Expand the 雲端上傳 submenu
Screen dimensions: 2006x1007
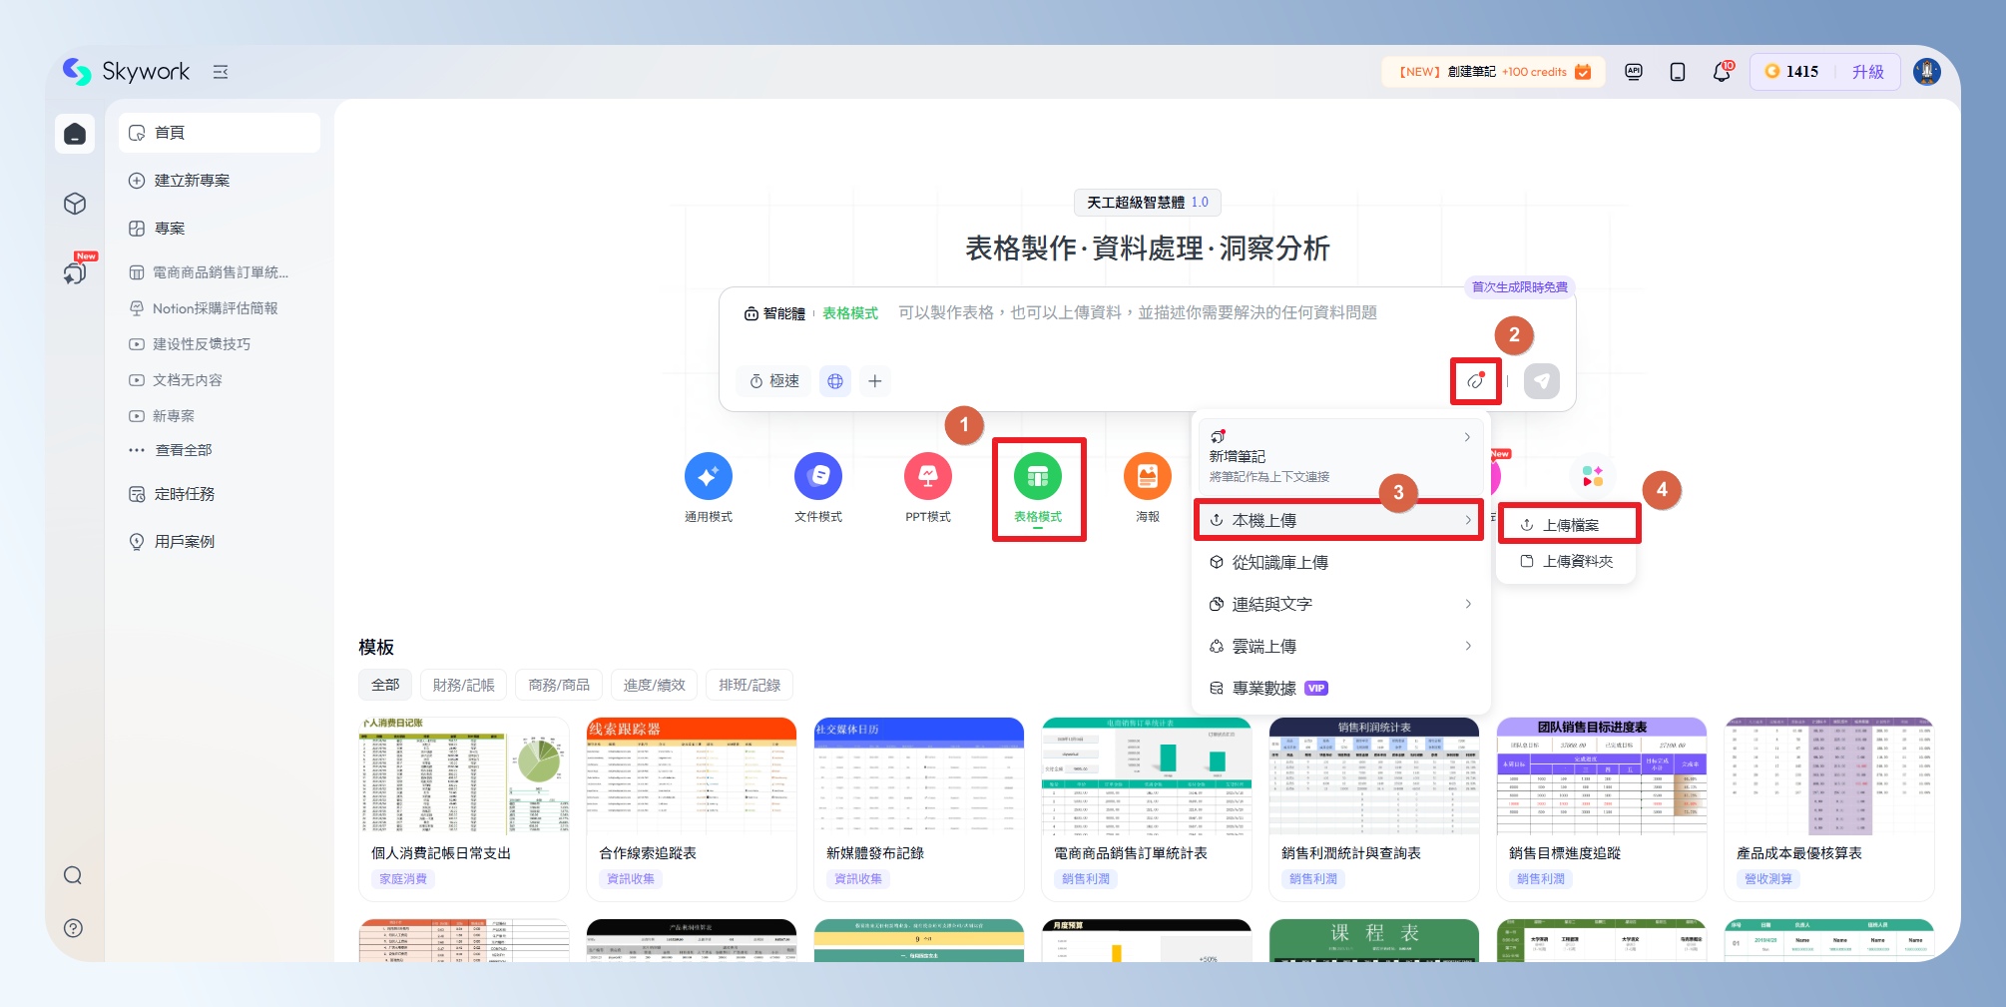(1338, 646)
